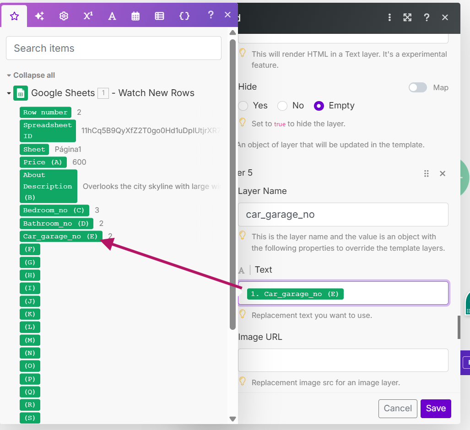Open mapping panel help question mark
The width and height of the screenshot is (470, 430).
pos(211,14)
